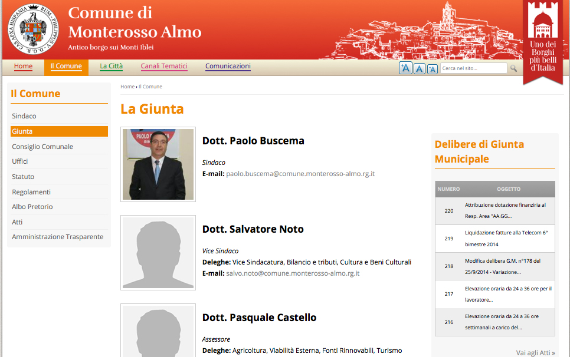Open the Home menu item
The height and width of the screenshot is (357, 570).
click(x=23, y=66)
